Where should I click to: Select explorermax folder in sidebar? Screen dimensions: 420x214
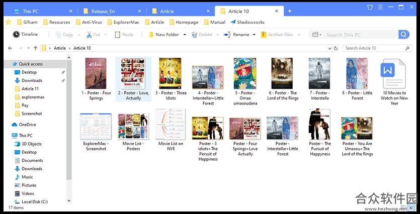33,97
